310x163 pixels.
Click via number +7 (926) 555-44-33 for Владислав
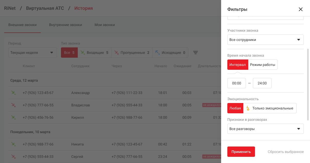[127, 105]
